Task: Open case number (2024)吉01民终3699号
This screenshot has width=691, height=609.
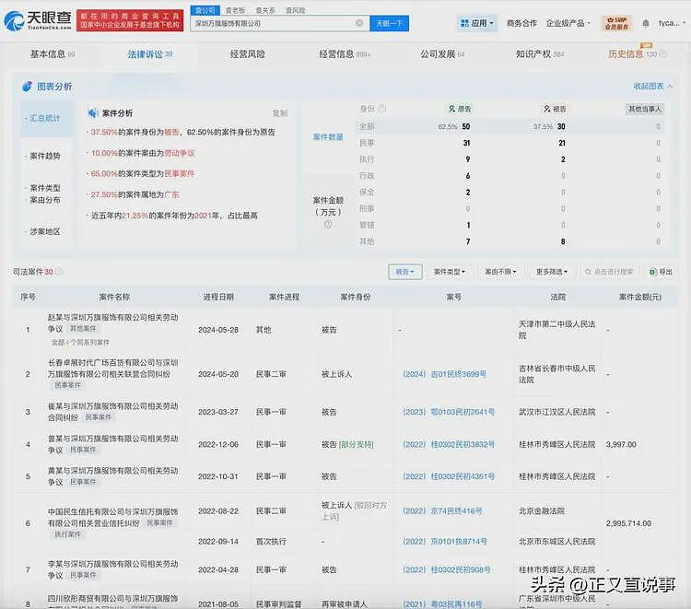Action: [444, 374]
